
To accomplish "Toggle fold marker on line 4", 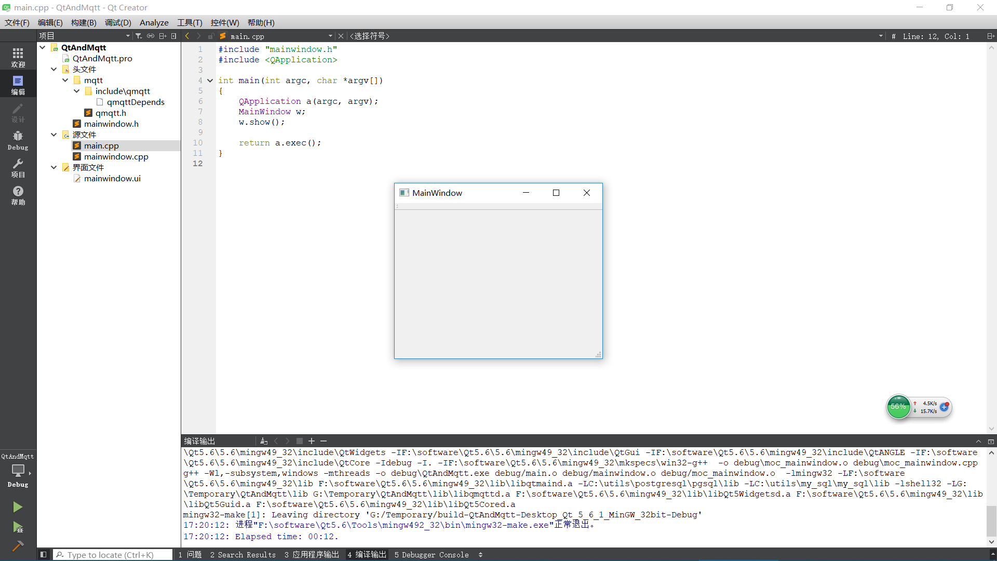I will pyautogui.click(x=210, y=81).
